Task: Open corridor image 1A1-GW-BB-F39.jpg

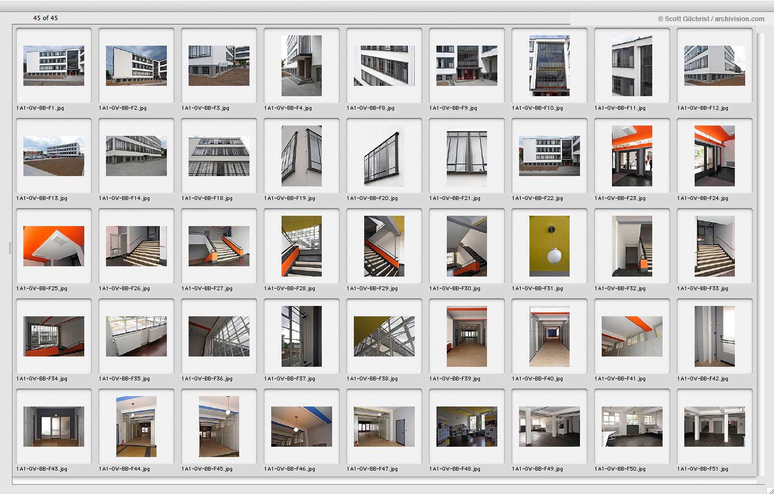Action: click(x=467, y=336)
